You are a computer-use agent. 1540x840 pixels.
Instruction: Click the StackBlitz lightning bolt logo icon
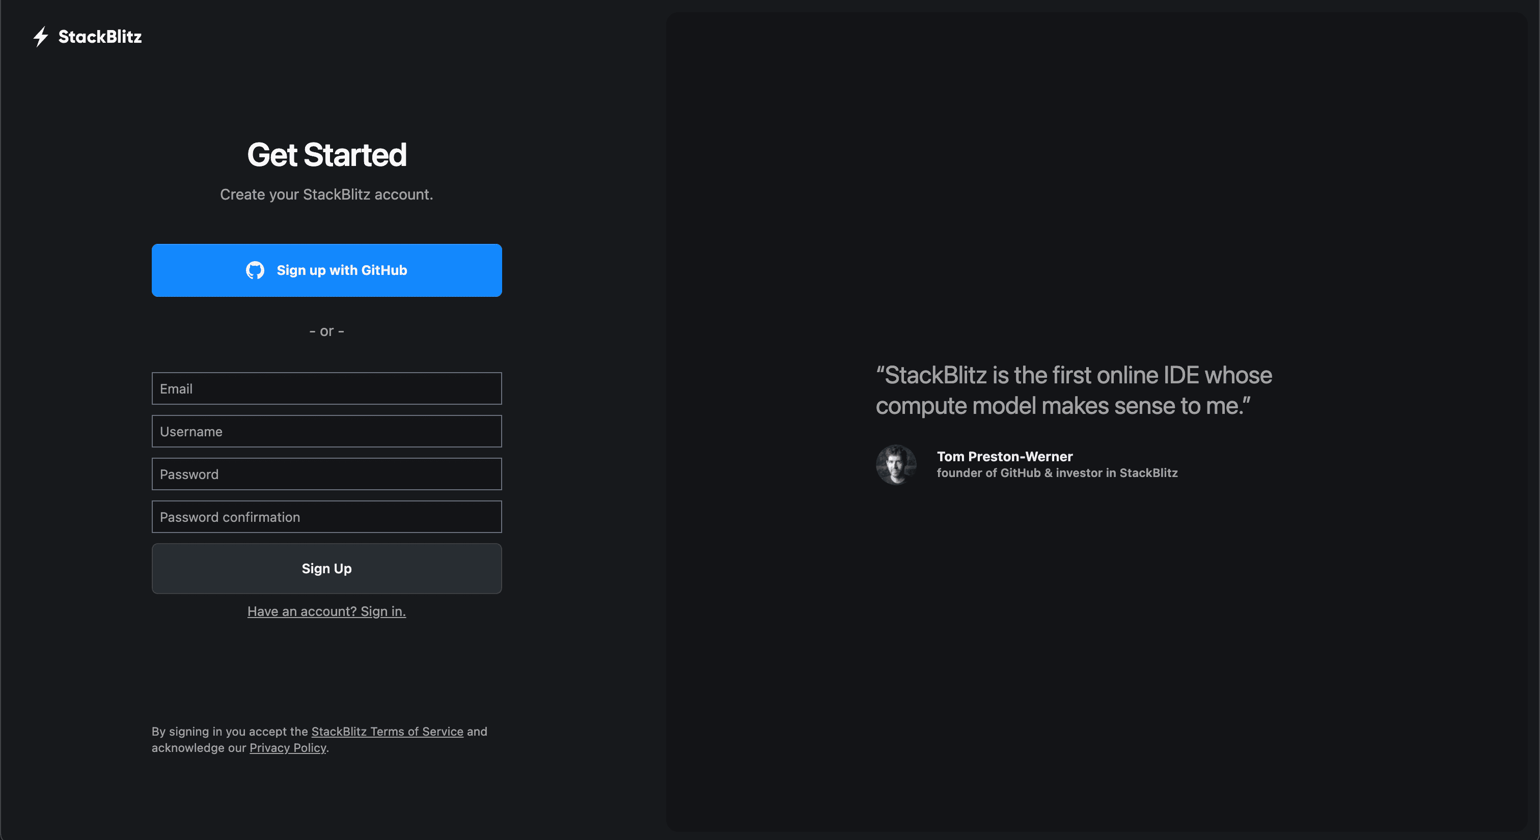point(41,37)
